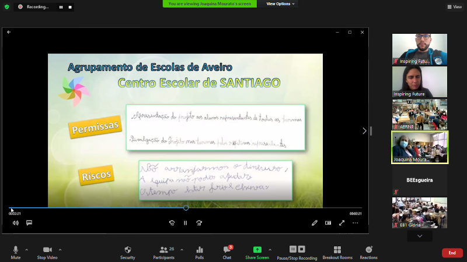Click the green Share Screen button

point(257,253)
